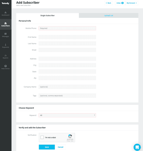Open the chat support bubble

(x=137, y=147)
